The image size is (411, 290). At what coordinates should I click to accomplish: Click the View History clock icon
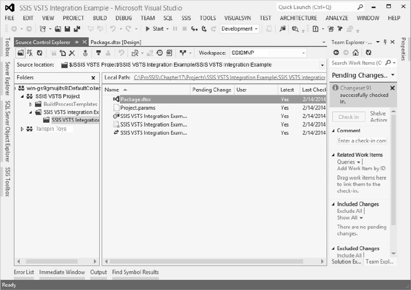point(160,53)
